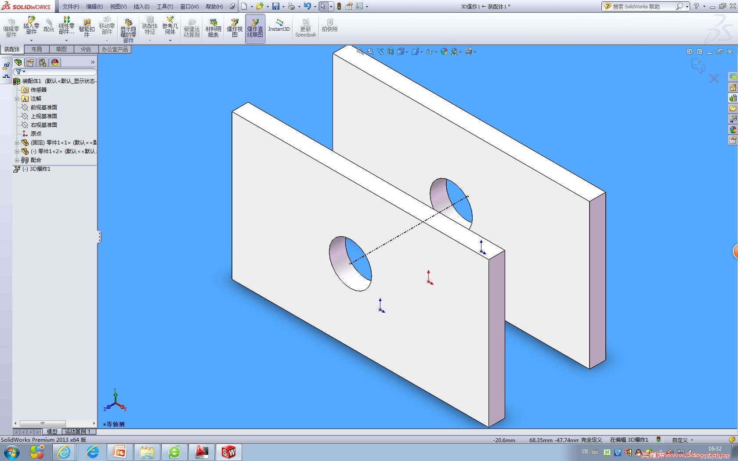Select 前视基准面 in the feature tree
738x461 pixels.
coord(44,108)
